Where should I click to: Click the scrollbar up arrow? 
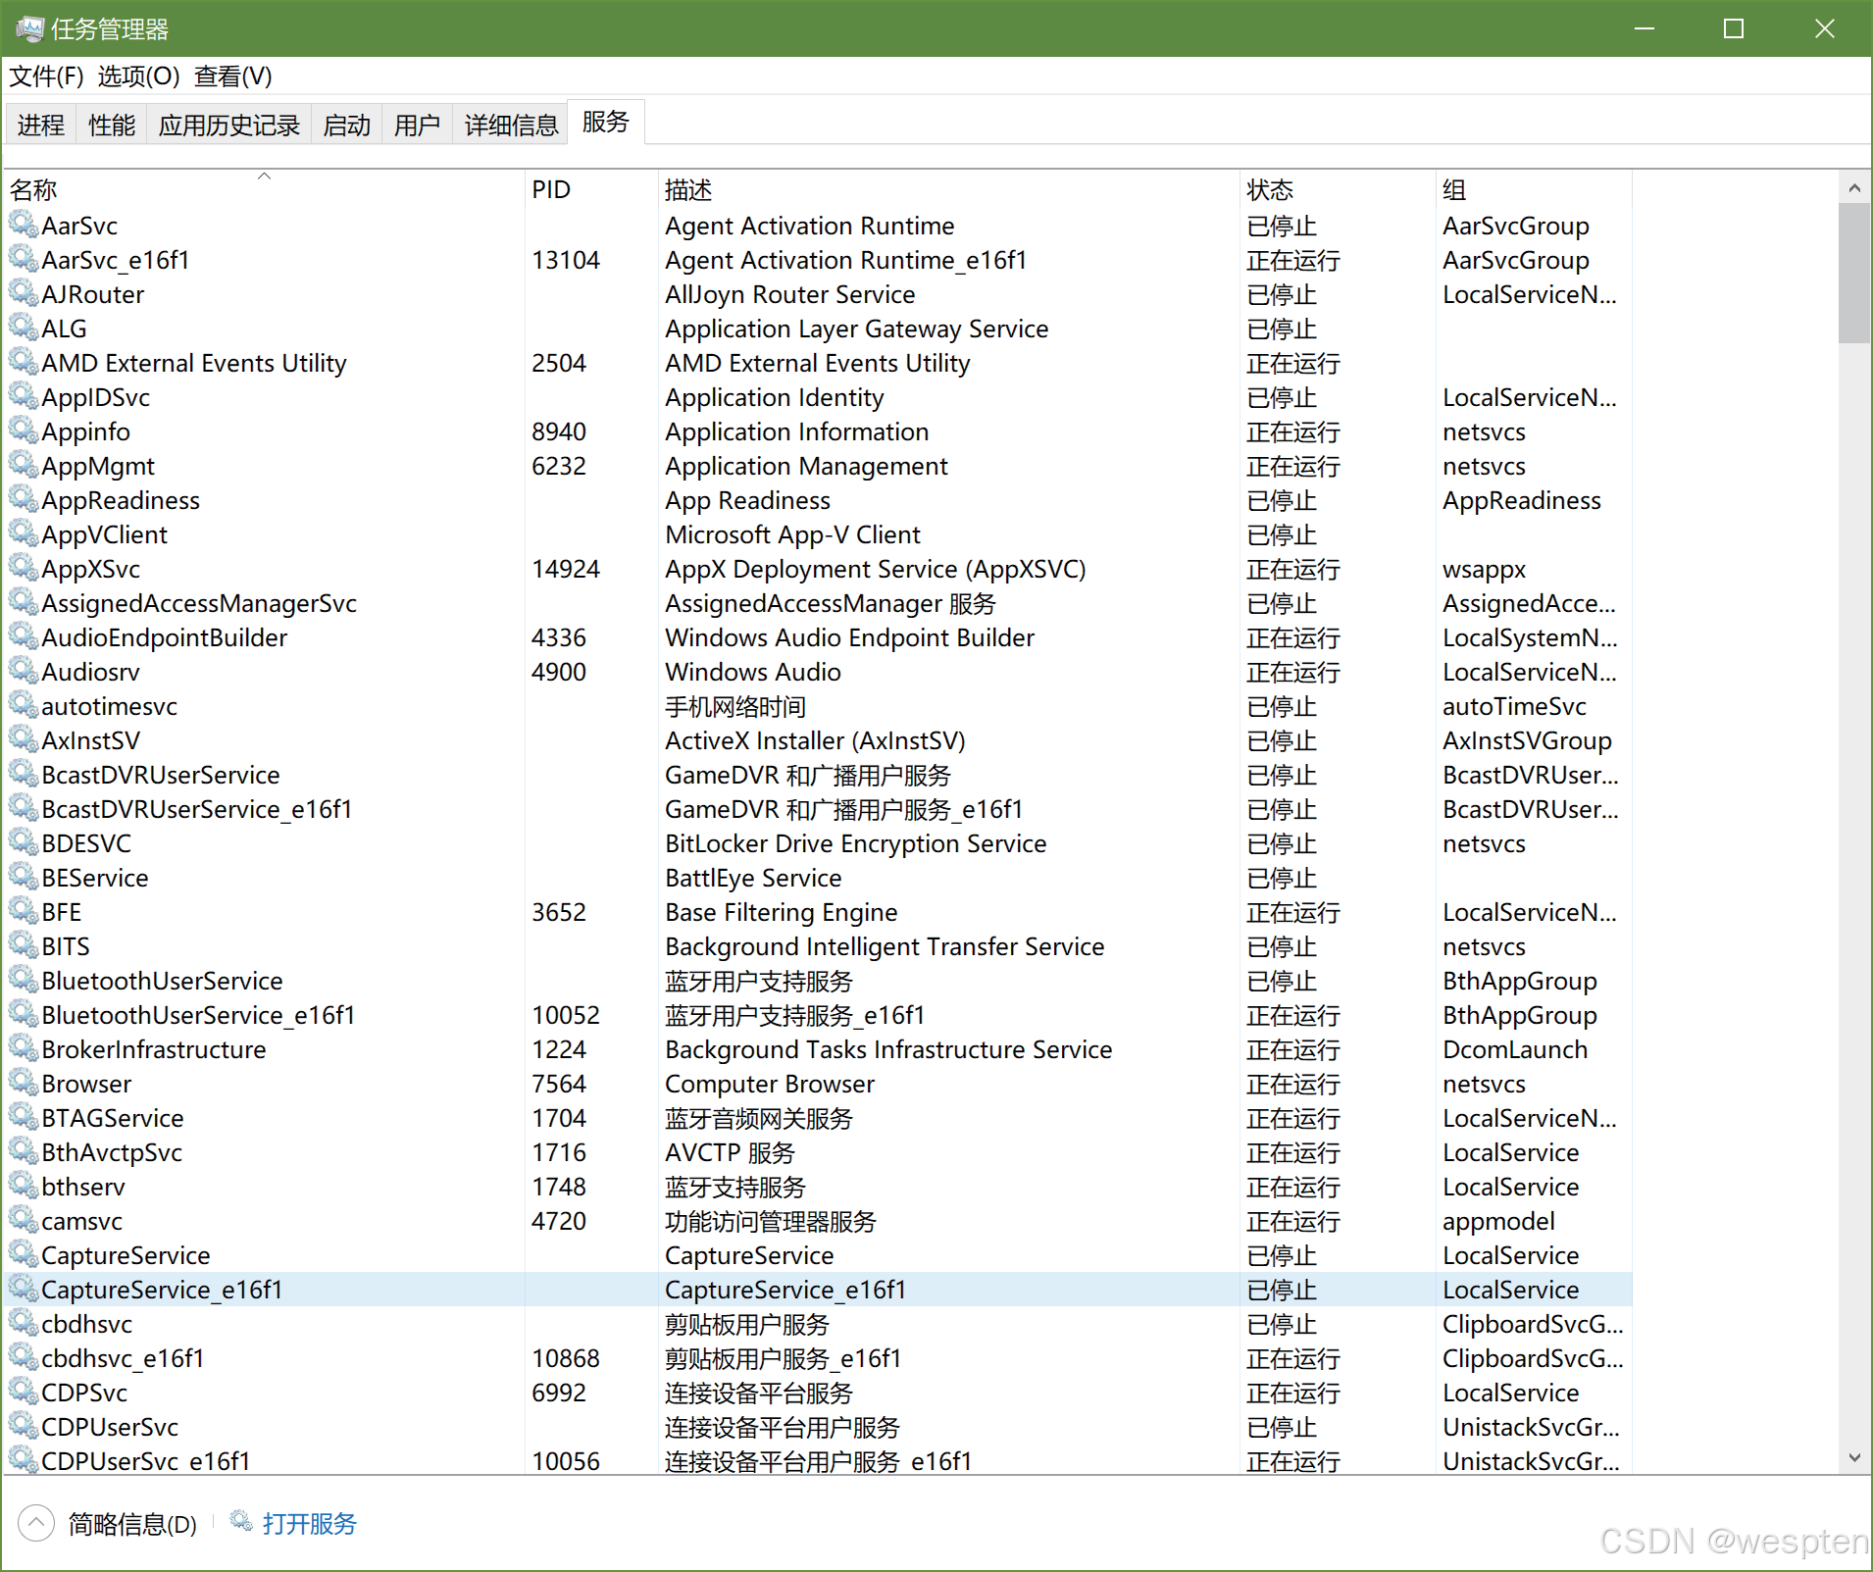[x=1853, y=187]
